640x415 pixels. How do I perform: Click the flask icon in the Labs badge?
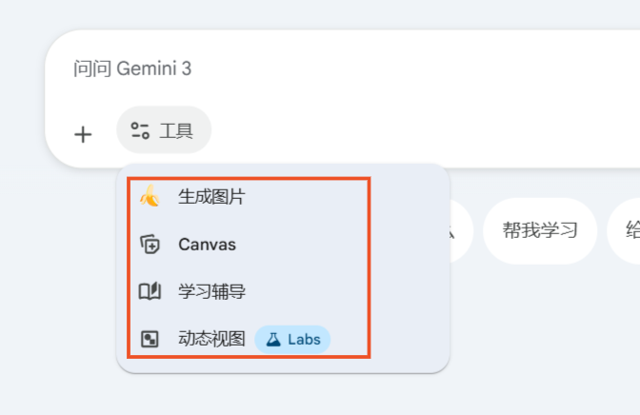[x=273, y=339]
